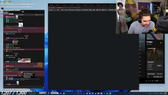Open the Date added sort dropdown in Spotify
The width and height of the screenshot is (168, 95).
(x=141, y=42)
